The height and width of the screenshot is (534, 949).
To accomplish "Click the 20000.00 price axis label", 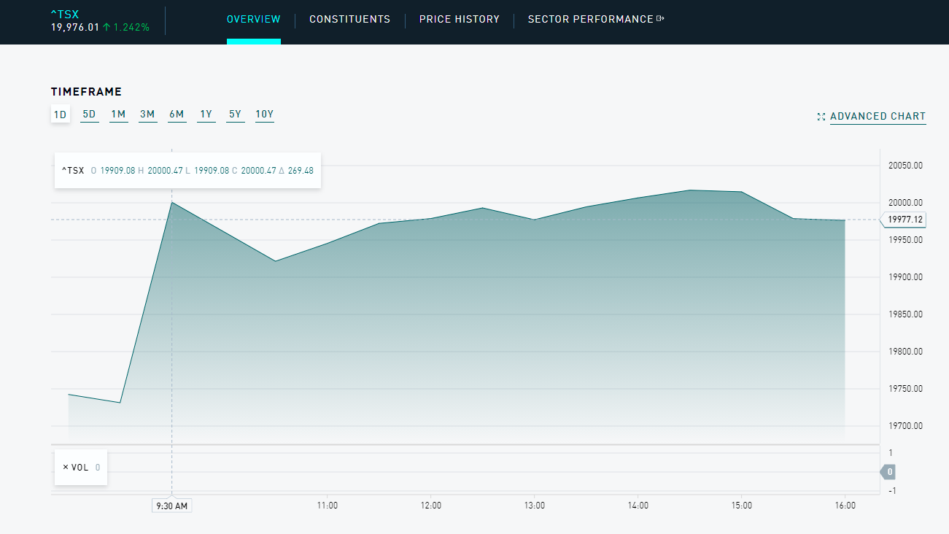I will pyautogui.click(x=906, y=203).
